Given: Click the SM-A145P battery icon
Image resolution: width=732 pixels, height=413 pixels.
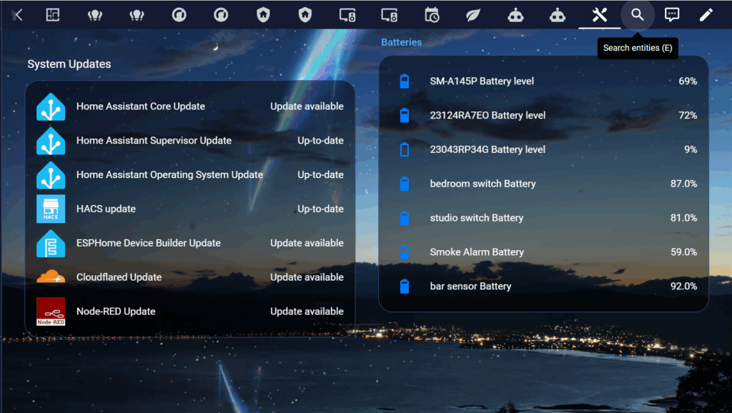Looking at the screenshot, I should tap(405, 81).
